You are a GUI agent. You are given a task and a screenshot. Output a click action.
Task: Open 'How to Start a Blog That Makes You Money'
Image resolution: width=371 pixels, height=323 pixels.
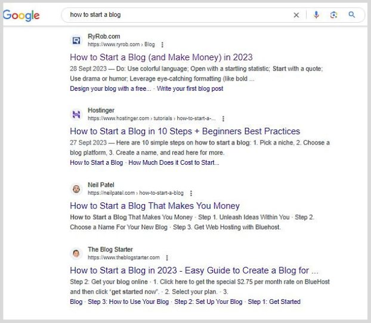pos(154,206)
